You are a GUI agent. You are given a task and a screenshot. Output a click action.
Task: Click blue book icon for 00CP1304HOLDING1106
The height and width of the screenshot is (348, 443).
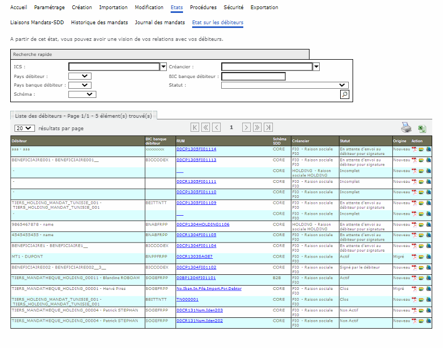[x=428, y=224]
